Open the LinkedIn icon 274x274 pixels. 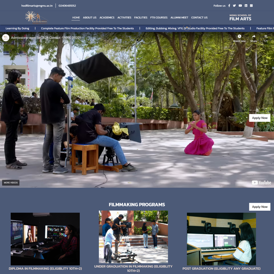coord(245,5)
